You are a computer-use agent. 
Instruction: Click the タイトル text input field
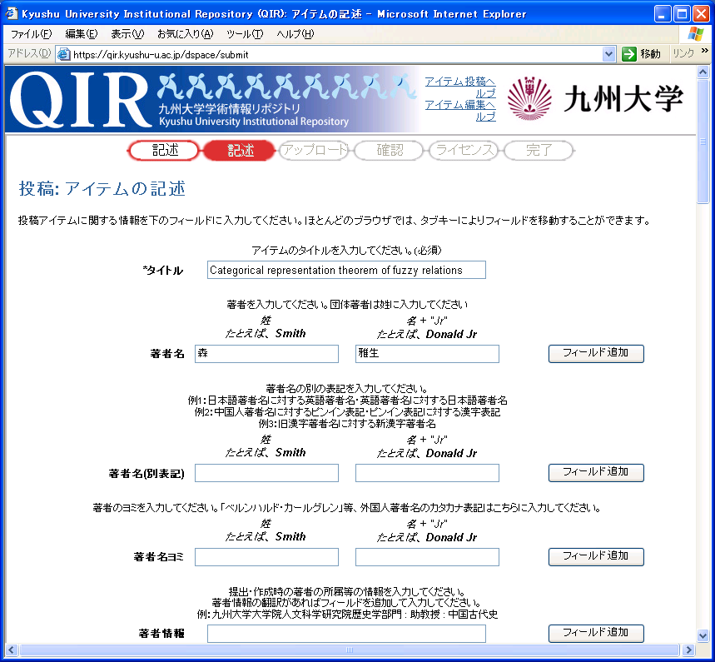[x=346, y=270]
